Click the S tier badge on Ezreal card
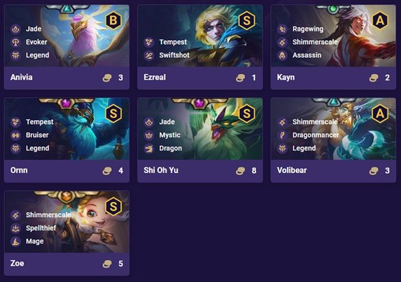This screenshot has width=401, height=282. [247, 20]
